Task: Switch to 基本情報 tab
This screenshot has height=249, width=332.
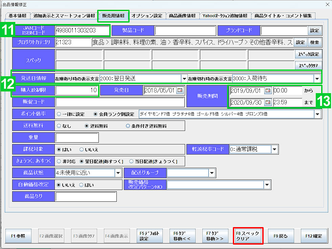Action: pos(18,16)
